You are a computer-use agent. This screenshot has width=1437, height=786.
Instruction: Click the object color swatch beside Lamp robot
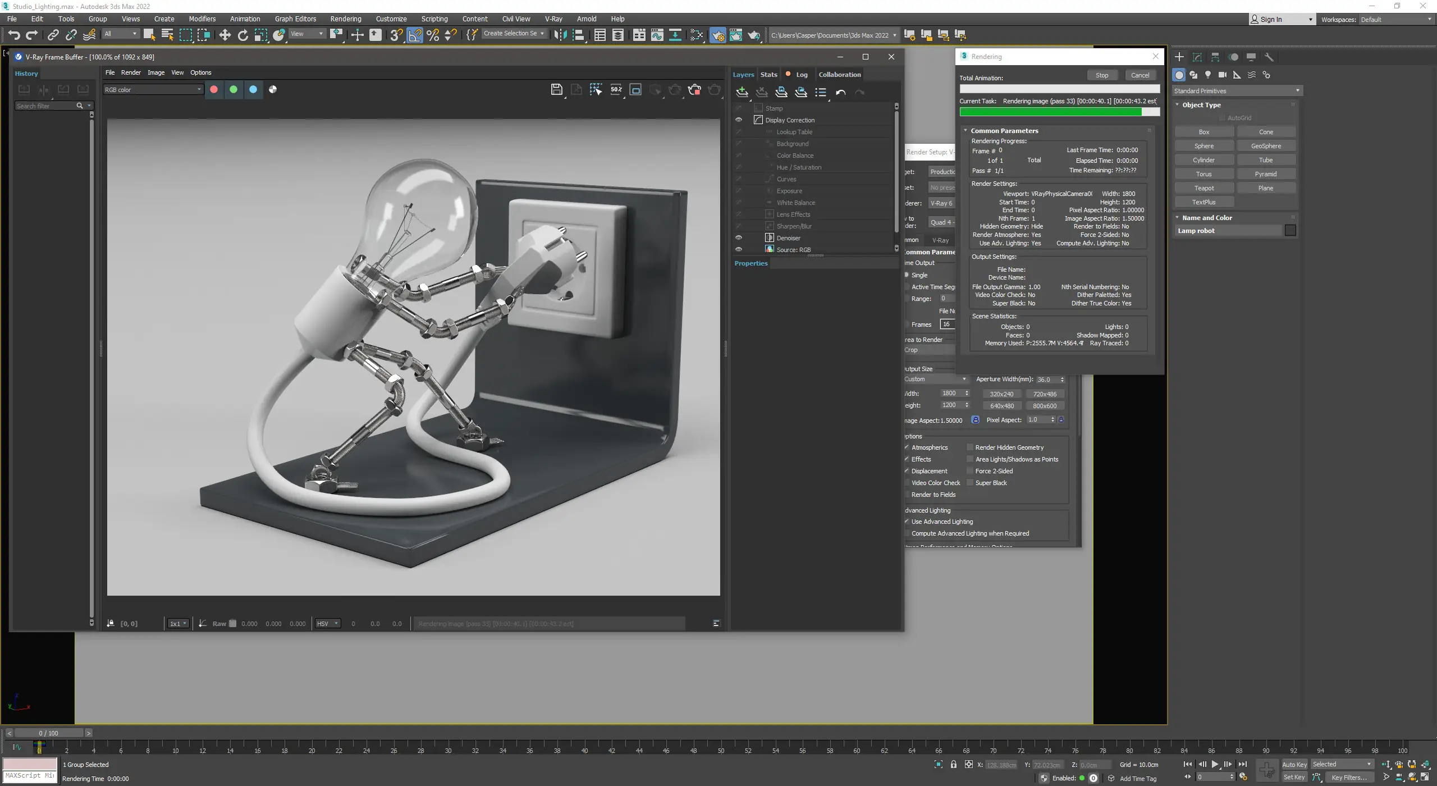point(1290,231)
